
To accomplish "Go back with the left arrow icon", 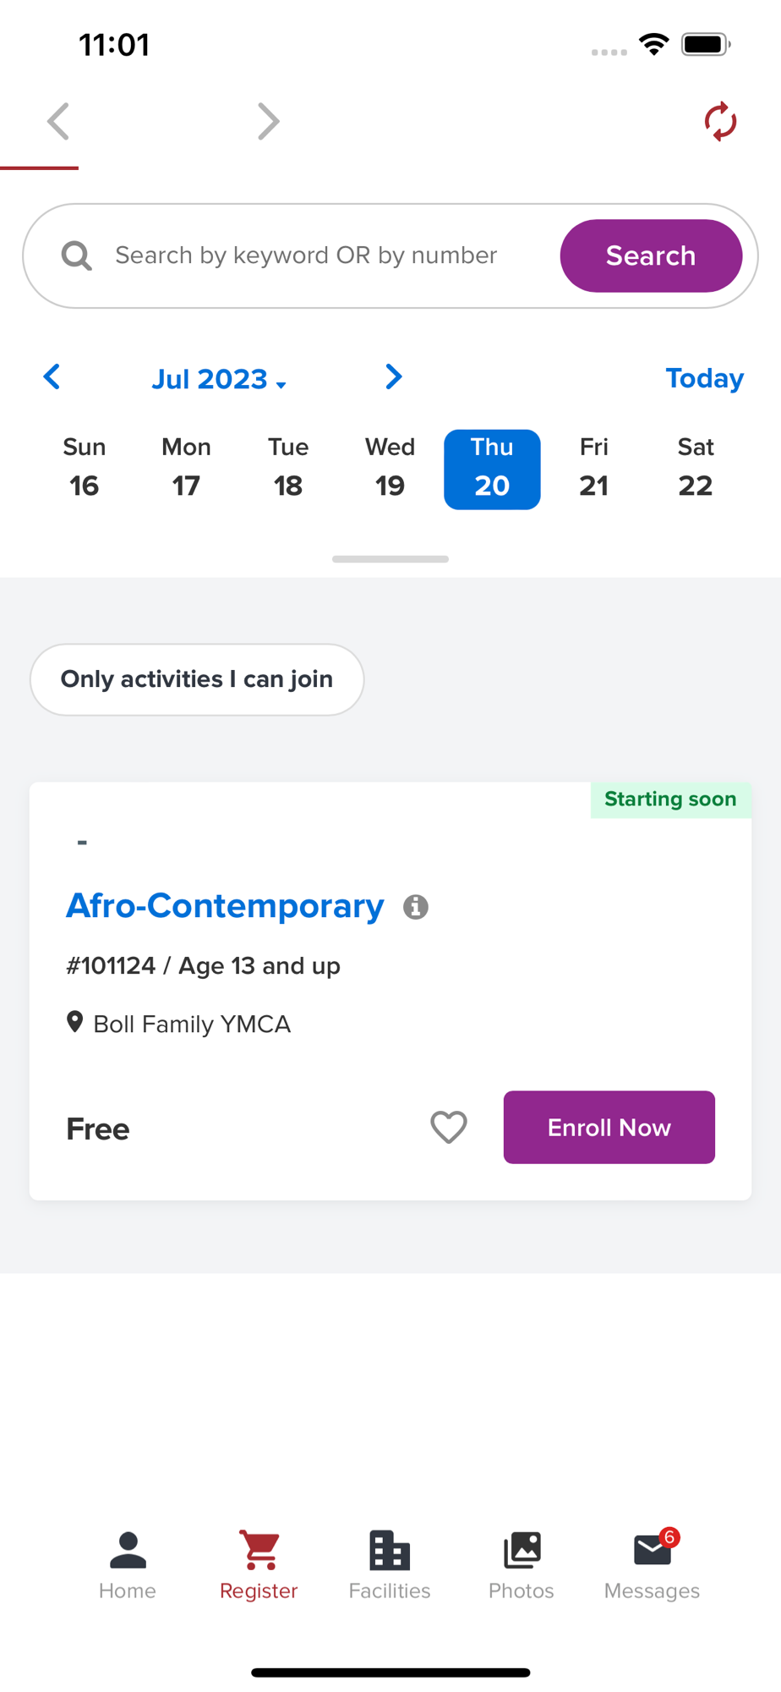I will [57, 122].
